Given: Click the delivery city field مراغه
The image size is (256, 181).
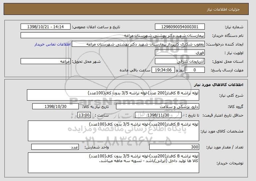Looking at the screenshot, I should [x=46, y=61].
